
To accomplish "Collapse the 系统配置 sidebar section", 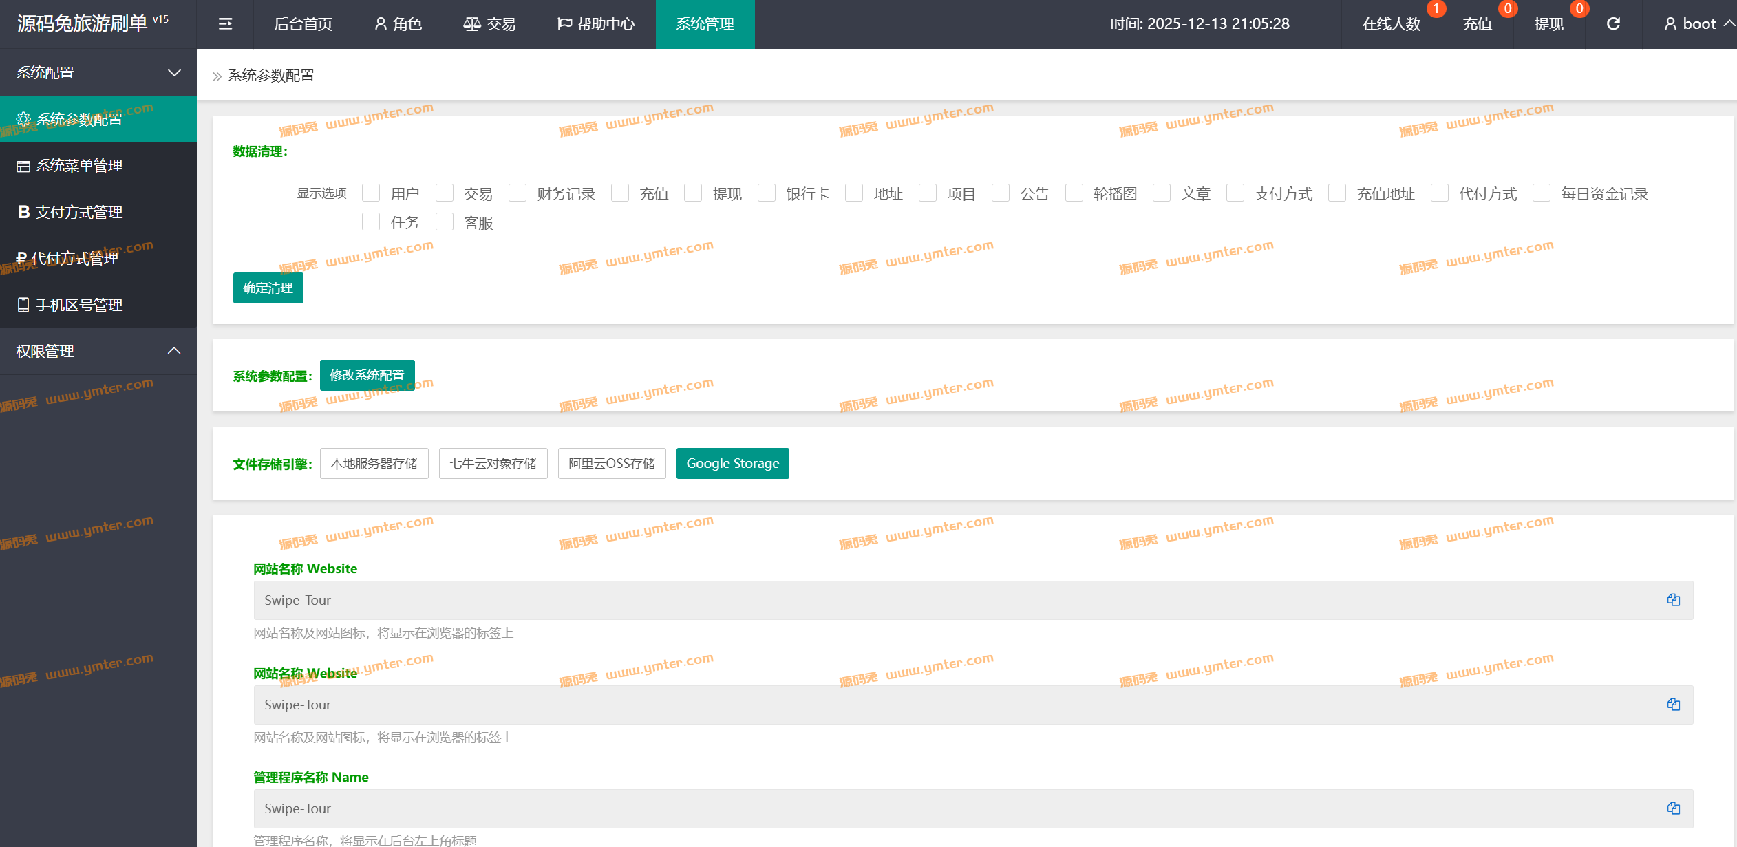I will [x=98, y=72].
